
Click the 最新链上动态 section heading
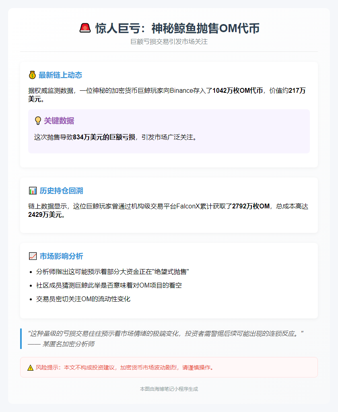click(60, 75)
